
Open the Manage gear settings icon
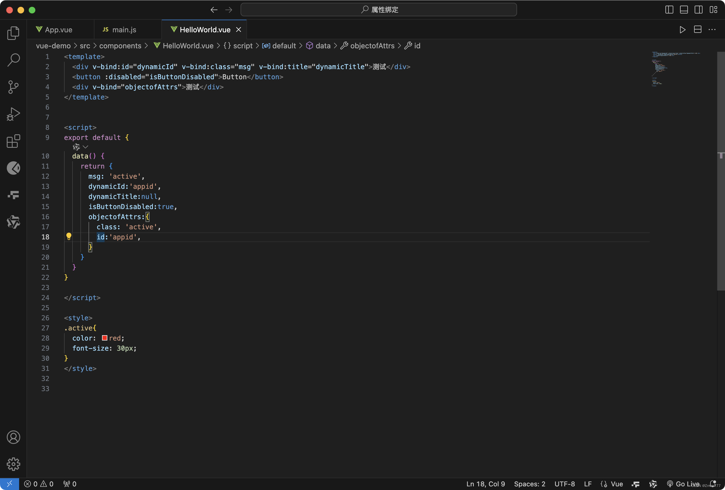coord(13,464)
